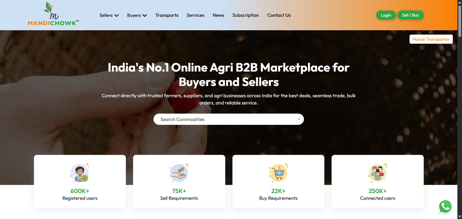Open the News menu link
This screenshot has width=462, height=219.
click(x=218, y=15)
